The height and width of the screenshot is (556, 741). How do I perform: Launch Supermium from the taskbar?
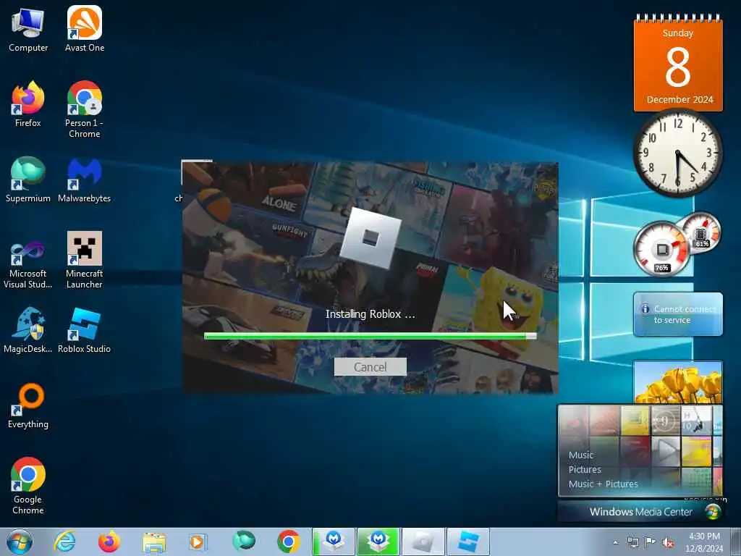pos(243,542)
